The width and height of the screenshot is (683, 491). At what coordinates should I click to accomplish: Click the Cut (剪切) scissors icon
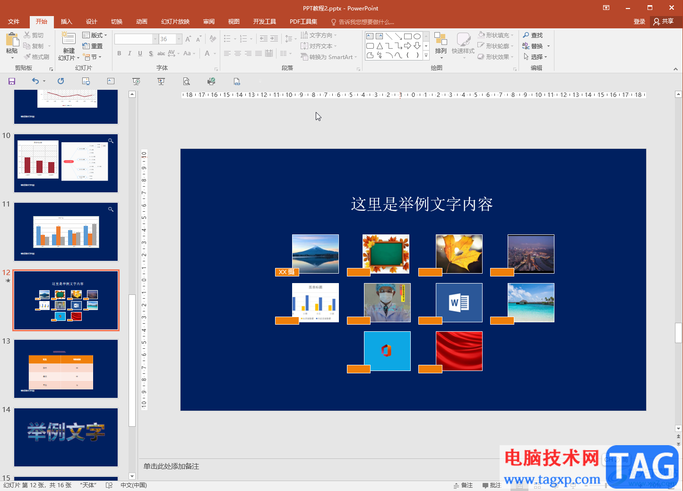pos(27,35)
